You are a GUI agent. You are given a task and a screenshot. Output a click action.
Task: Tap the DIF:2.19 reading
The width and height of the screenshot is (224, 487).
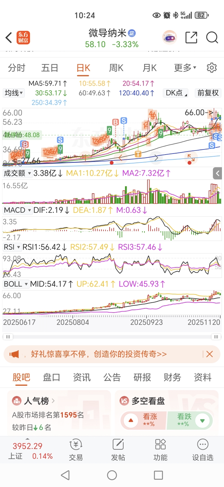pos(52,210)
